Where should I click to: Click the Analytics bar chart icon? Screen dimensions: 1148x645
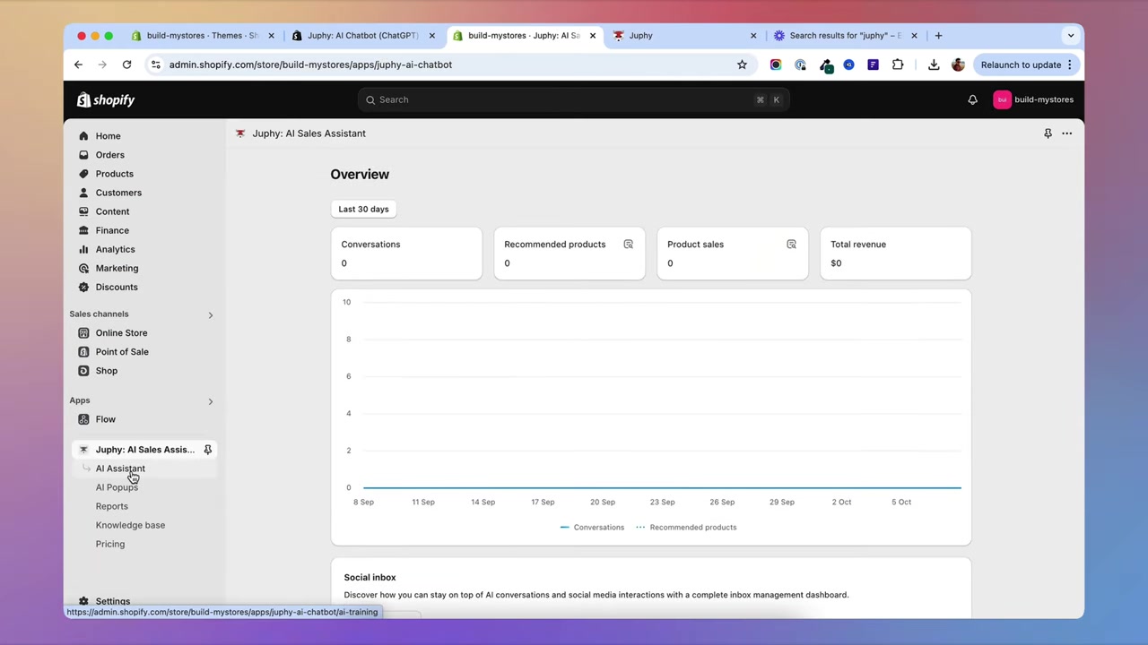pyautogui.click(x=83, y=249)
